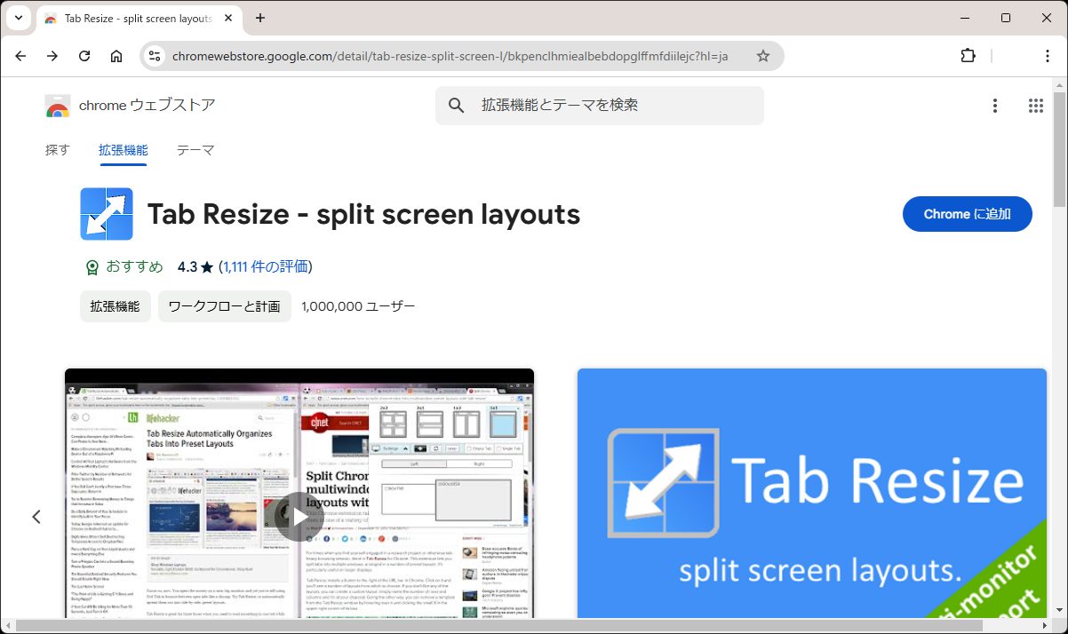The width and height of the screenshot is (1068, 634).
Task: Switch to the 探す tab
Action: [x=57, y=149]
